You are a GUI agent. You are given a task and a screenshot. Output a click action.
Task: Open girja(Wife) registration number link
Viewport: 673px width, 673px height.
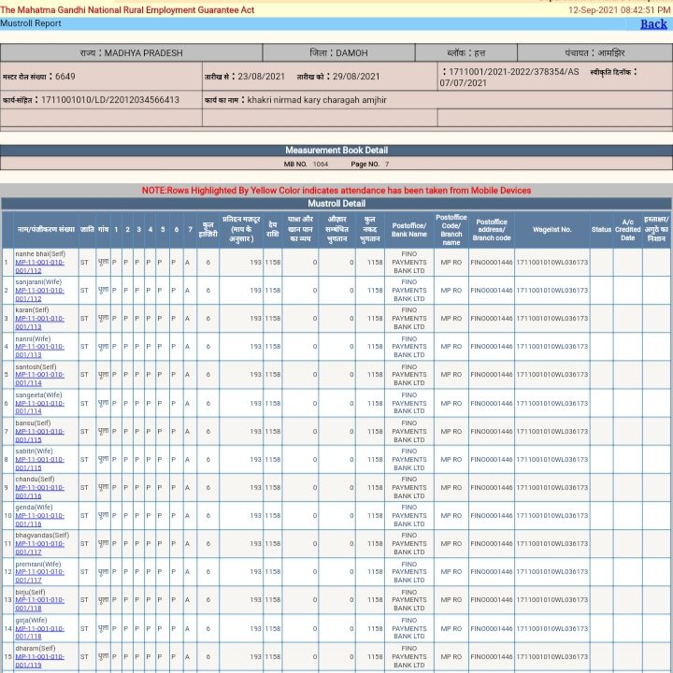(x=39, y=633)
